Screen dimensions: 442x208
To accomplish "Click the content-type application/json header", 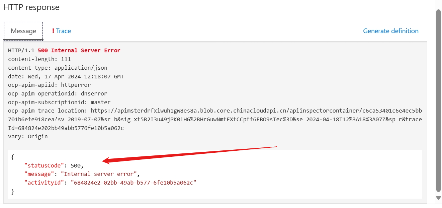I will tap(58, 68).
